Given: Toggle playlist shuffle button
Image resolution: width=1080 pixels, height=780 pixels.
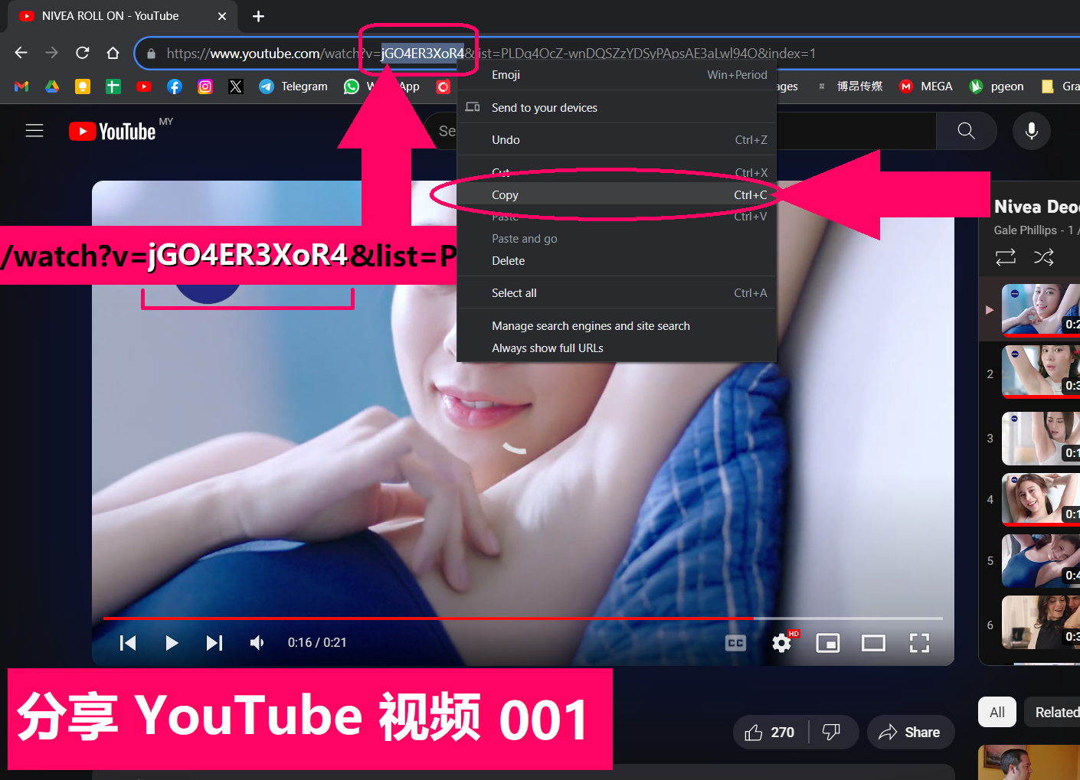Looking at the screenshot, I should point(1044,257).
